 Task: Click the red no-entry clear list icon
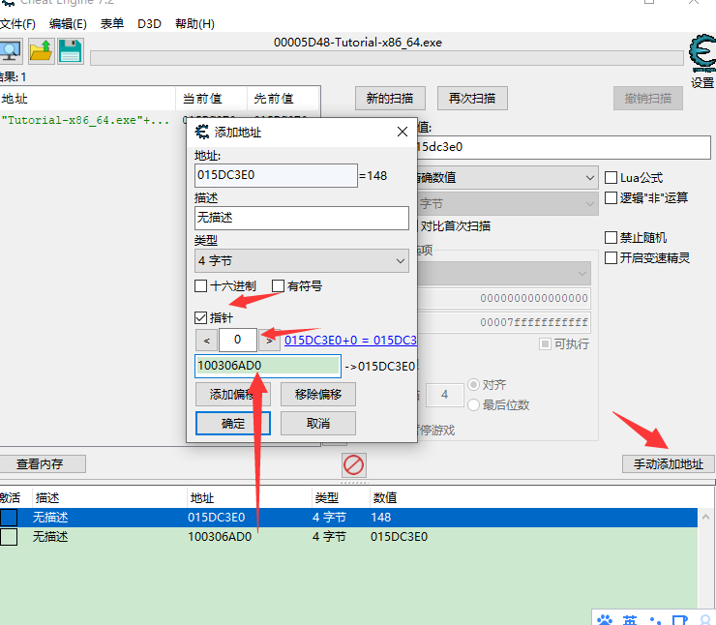(353, 465)
